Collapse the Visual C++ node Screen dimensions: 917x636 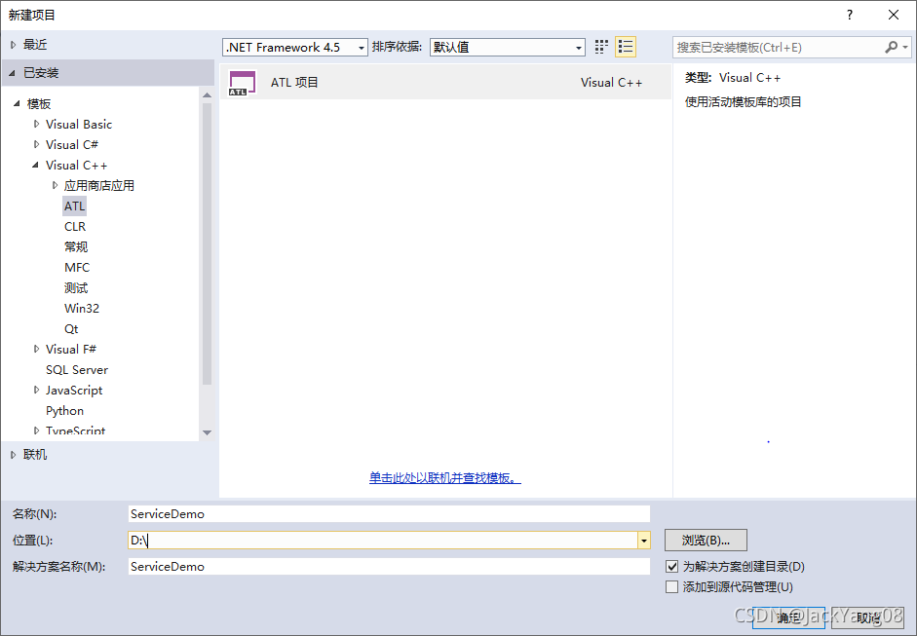pos(36,165)
